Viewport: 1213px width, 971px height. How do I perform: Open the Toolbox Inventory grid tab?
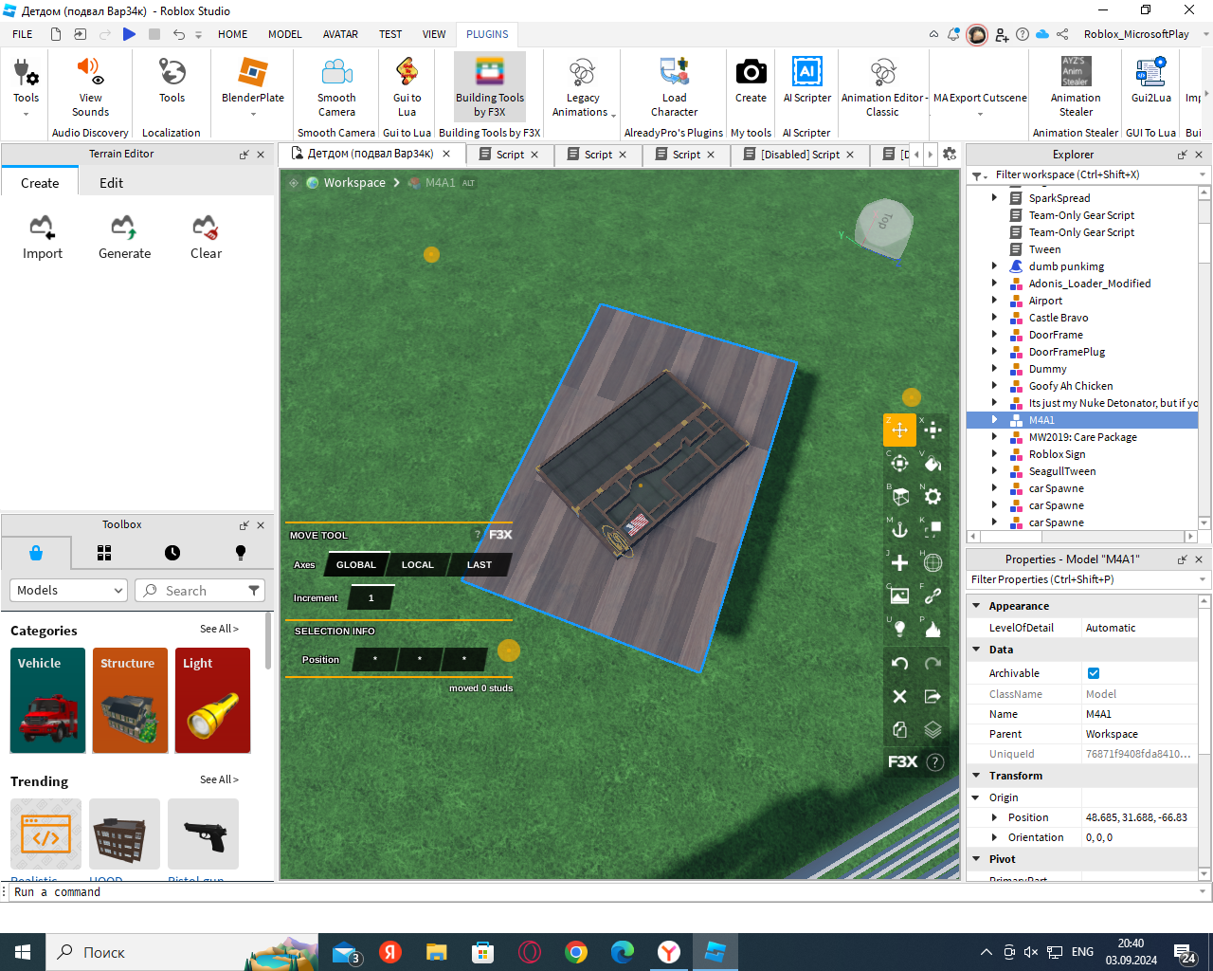click(104, 553)
